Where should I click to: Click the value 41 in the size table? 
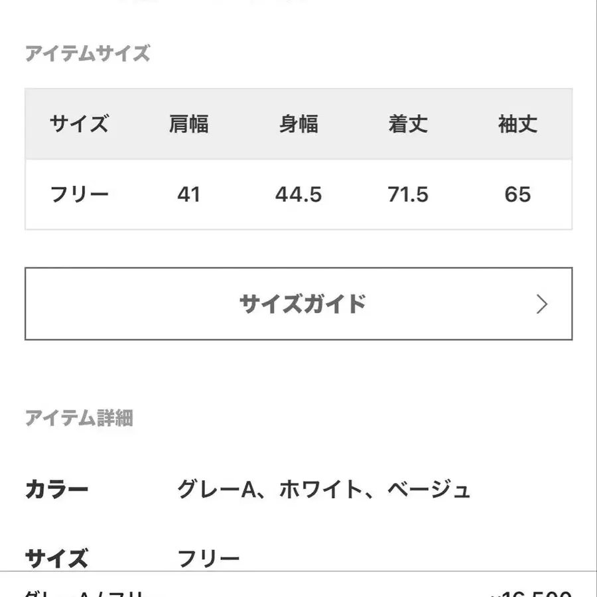pos(190,193)
